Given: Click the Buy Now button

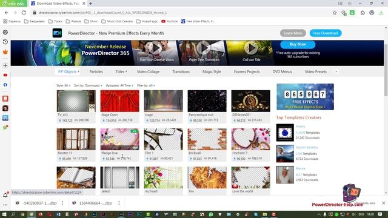Looking at the screenshot, I should pos(298,44).
